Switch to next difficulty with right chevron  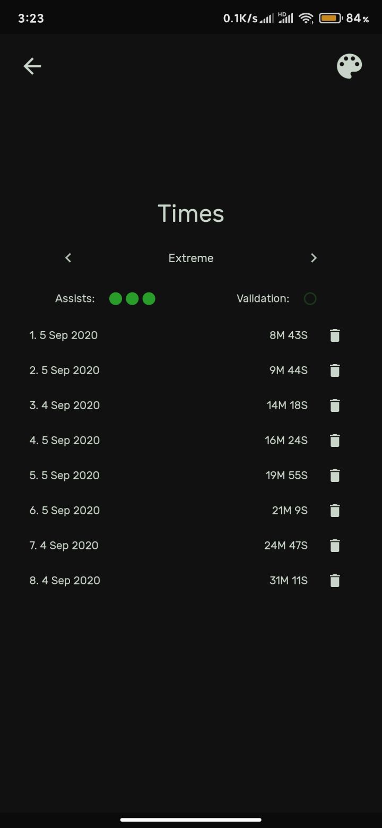[x=314, y=258]
